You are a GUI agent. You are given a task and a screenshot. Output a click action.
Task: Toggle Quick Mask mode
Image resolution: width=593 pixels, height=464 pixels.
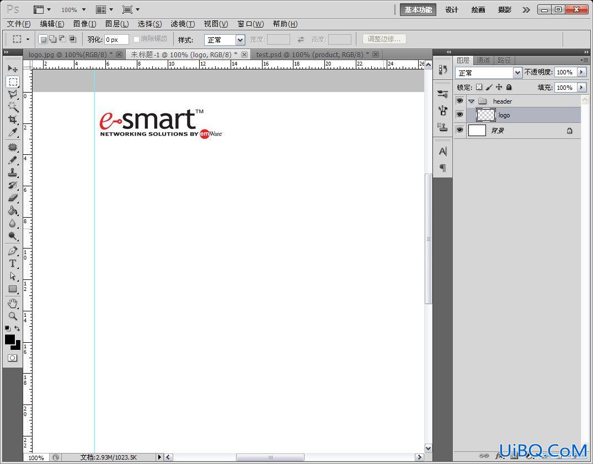click(13, 358)
